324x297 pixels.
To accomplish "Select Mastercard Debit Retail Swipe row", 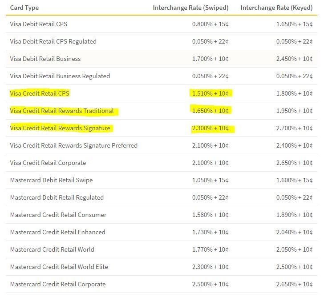I will [x=162, y=180].
